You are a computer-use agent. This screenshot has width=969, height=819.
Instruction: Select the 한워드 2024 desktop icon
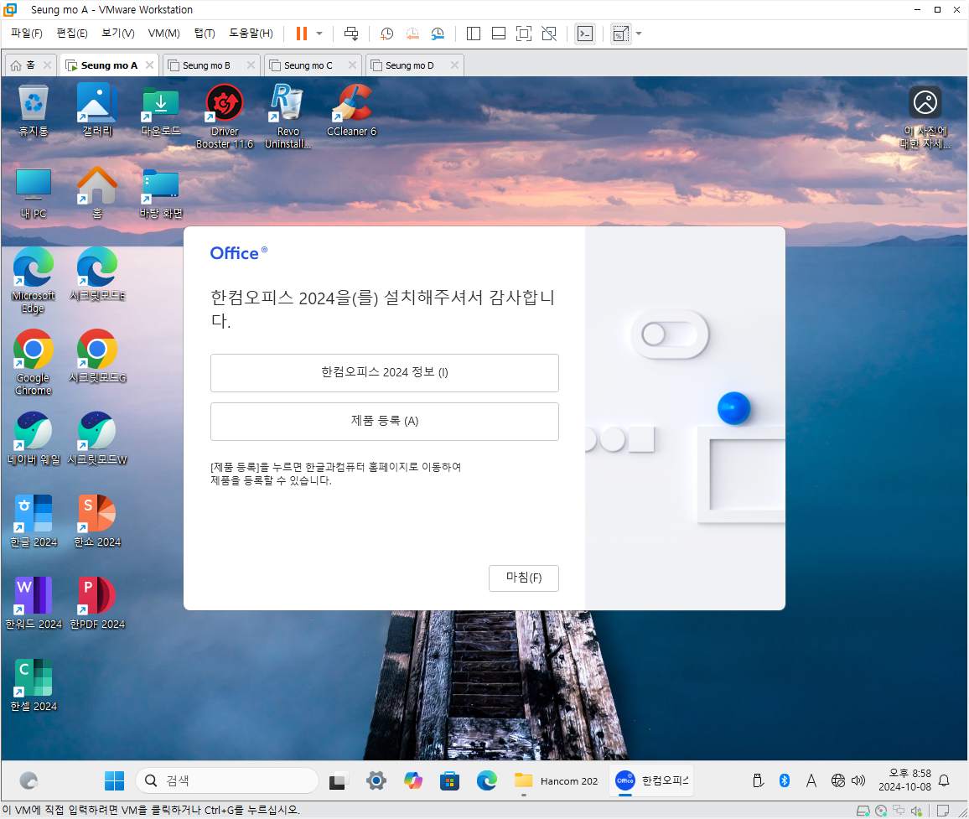coord(34,603)
